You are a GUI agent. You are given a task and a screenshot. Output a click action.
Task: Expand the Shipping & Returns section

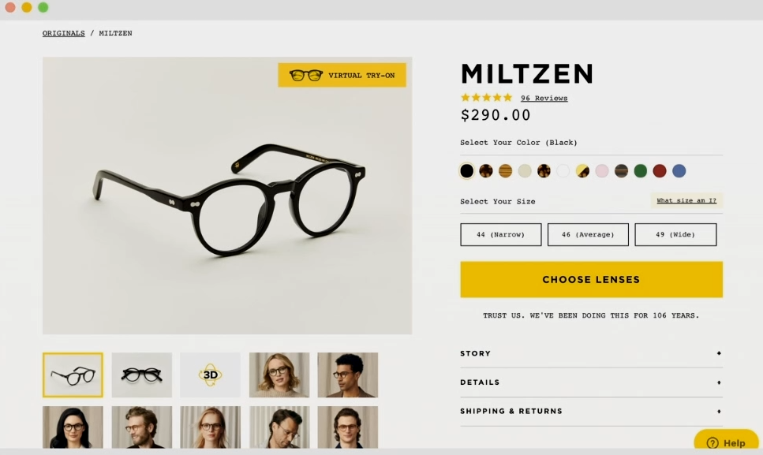(591, 412)
